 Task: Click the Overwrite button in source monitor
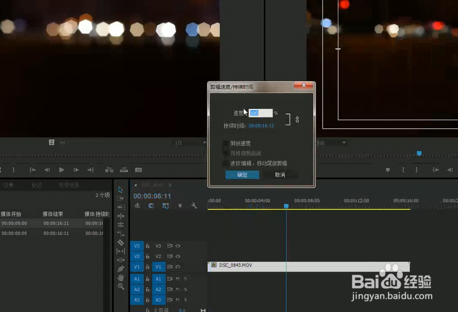tap(124, 170)
